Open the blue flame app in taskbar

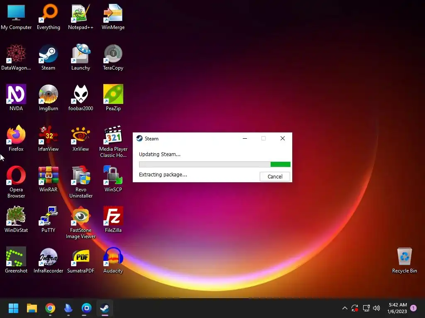pyautogui.click(x=68, y=308)
